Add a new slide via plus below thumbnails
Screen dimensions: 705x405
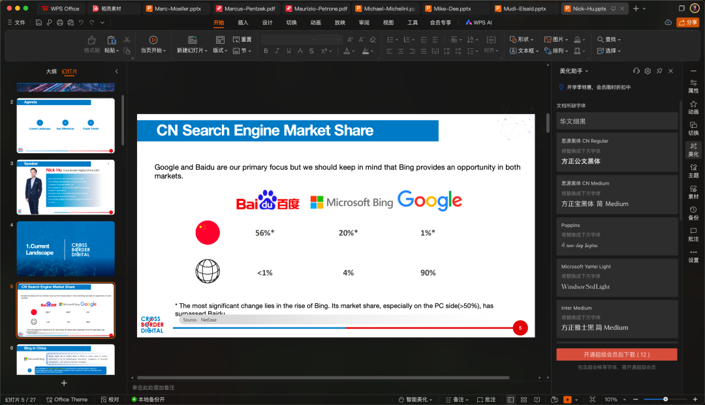pyautogui.click(x=64, y=383)
